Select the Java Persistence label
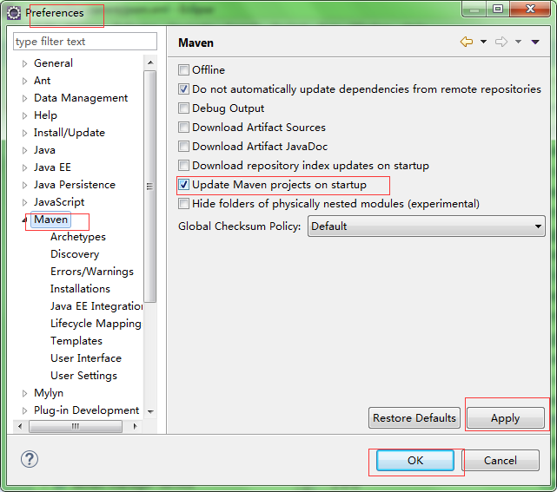Viewport: 557px width, 492px height. pos(75,185)
